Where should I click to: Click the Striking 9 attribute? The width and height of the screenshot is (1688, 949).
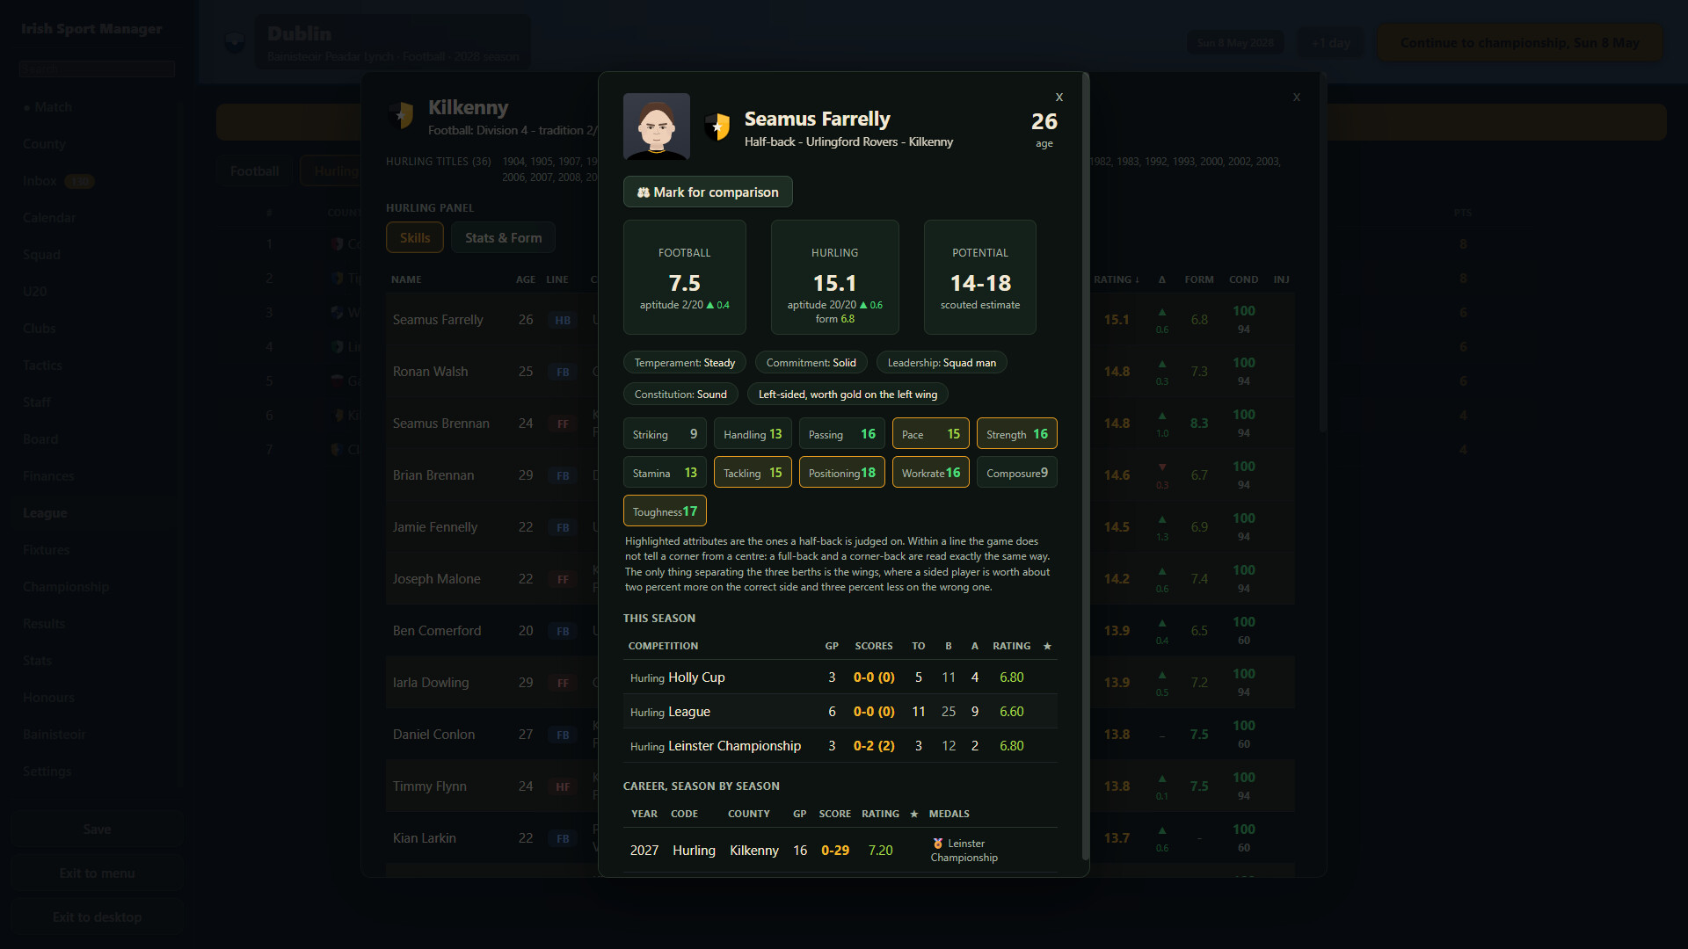pyautogui.click(x=665, y=434)
